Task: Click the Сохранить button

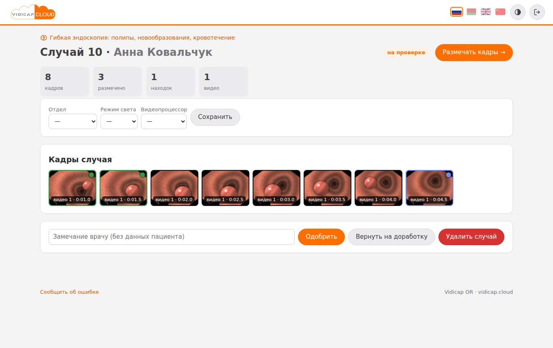Action: point(215,117)
